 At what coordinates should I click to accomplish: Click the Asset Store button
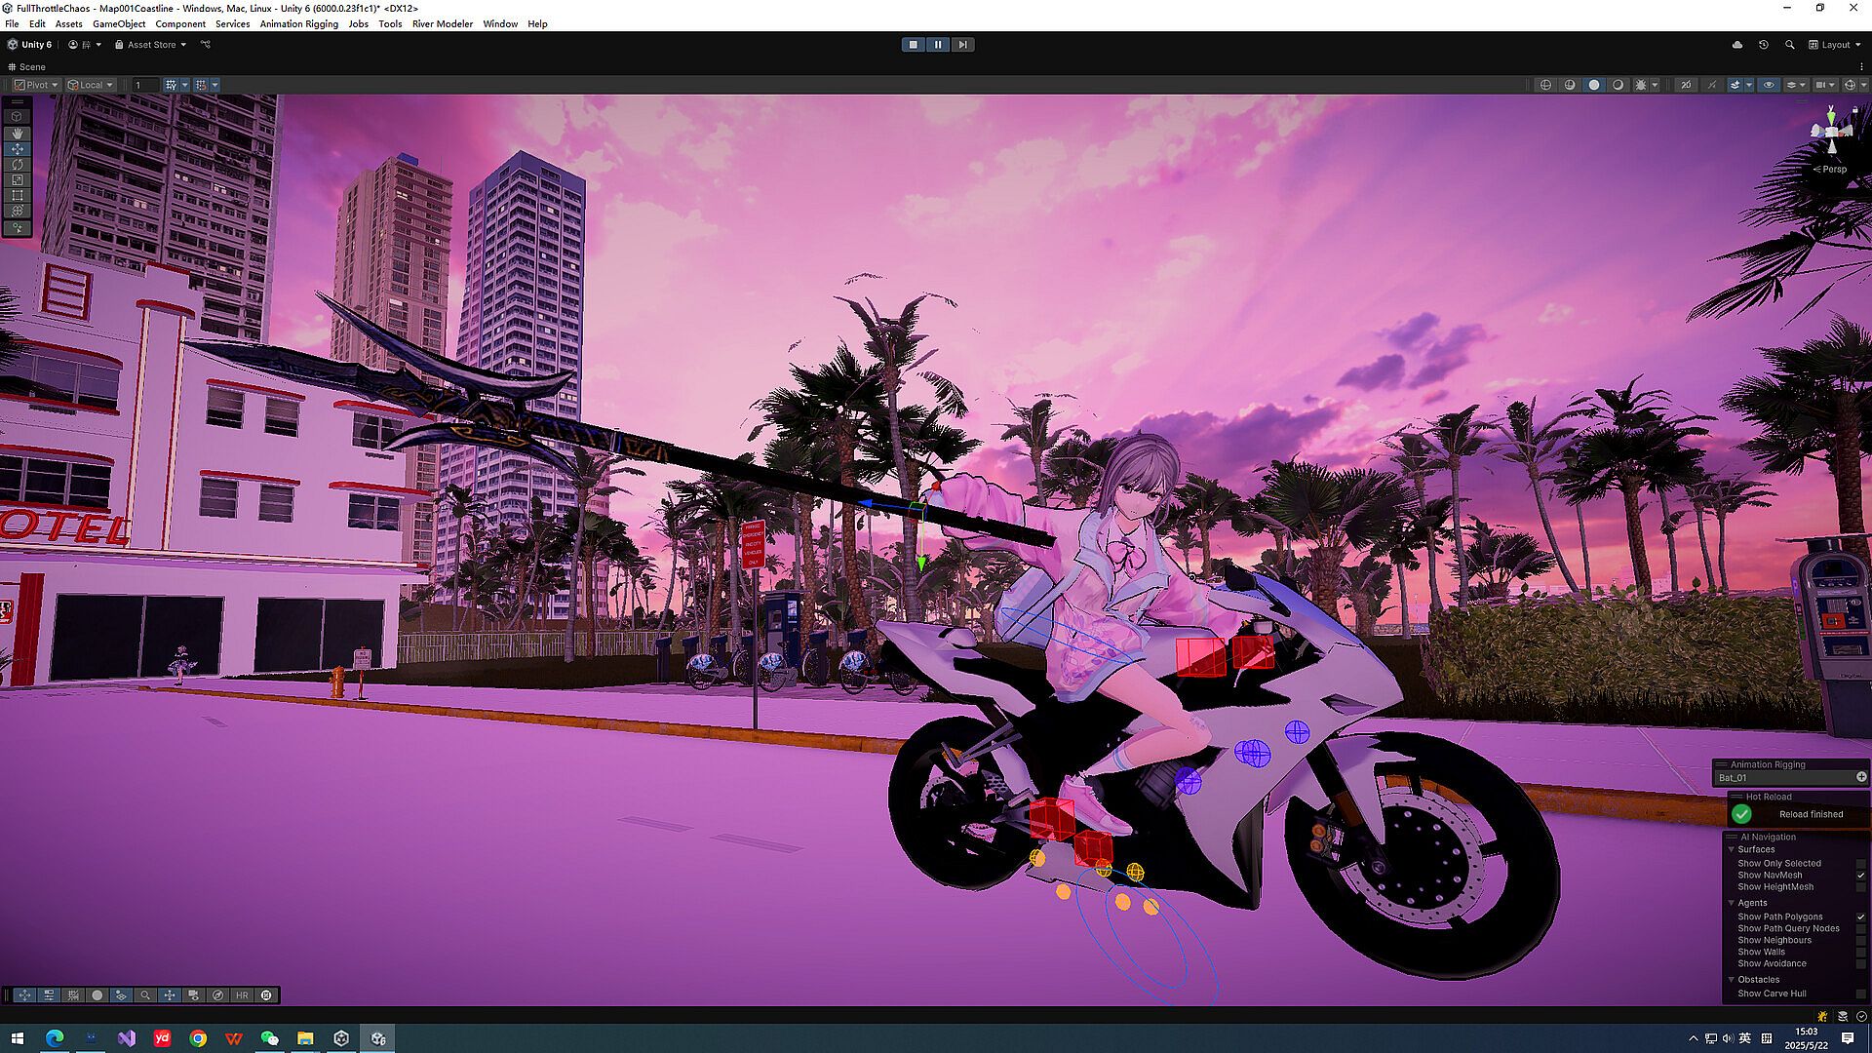click(x=150, y=45)
